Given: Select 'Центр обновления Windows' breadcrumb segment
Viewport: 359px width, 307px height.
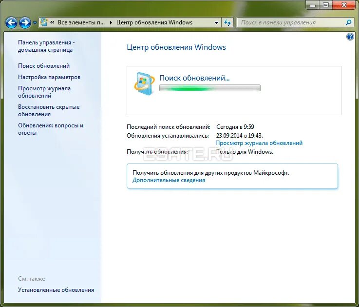Looking at the screenshot, I should pos(154,22).
